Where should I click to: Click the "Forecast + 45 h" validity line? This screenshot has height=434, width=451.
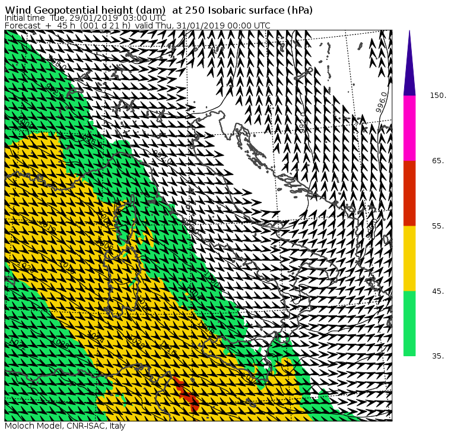pyautogui.click(x=138, y=26)
